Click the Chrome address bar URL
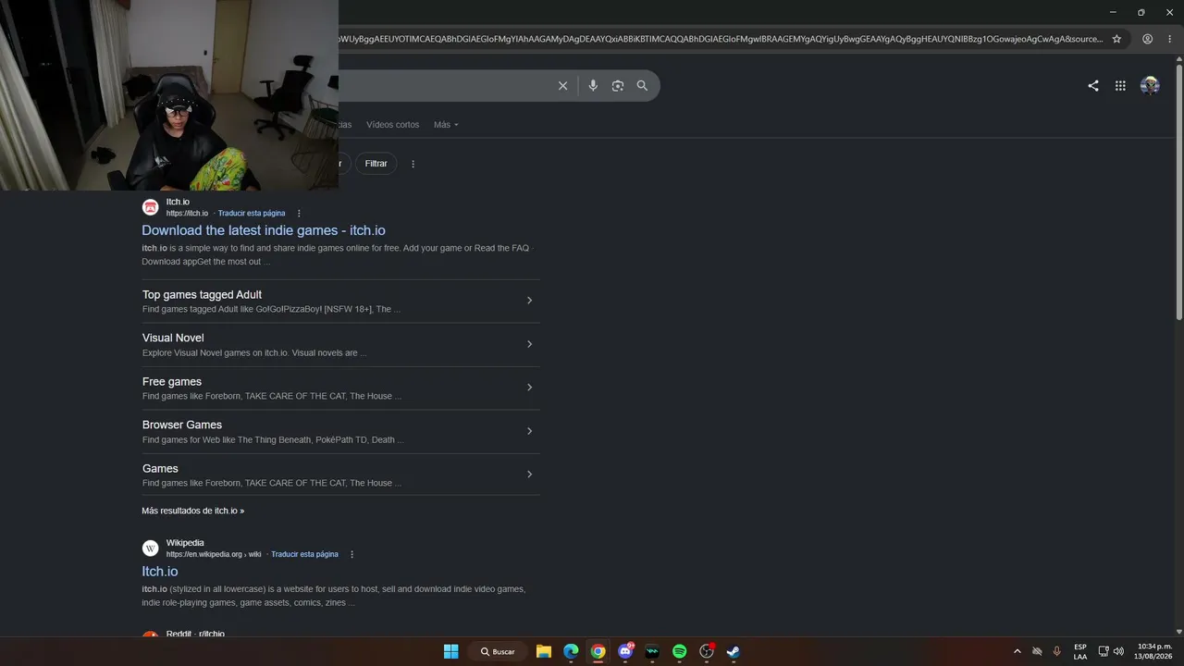Image resolution: width=1184 pixels, height=666 pixels. 720,39
